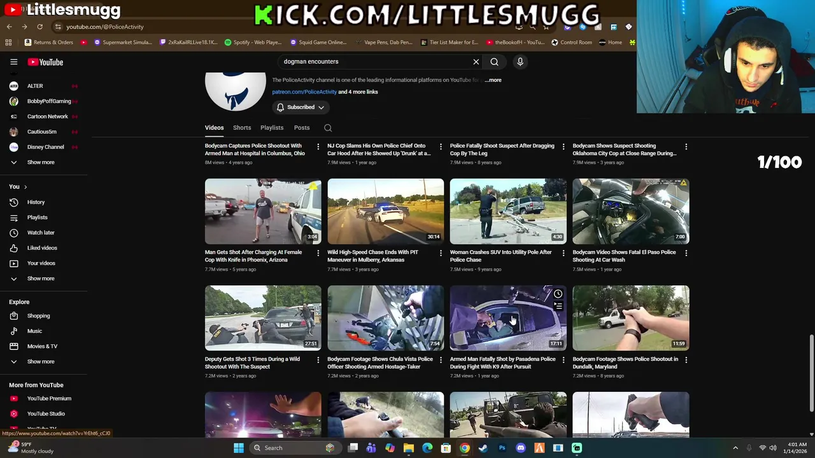The width and height of the screenshot is (815, 458).
Task: Open the bookmarks apps grid
Action: [8, 43]
